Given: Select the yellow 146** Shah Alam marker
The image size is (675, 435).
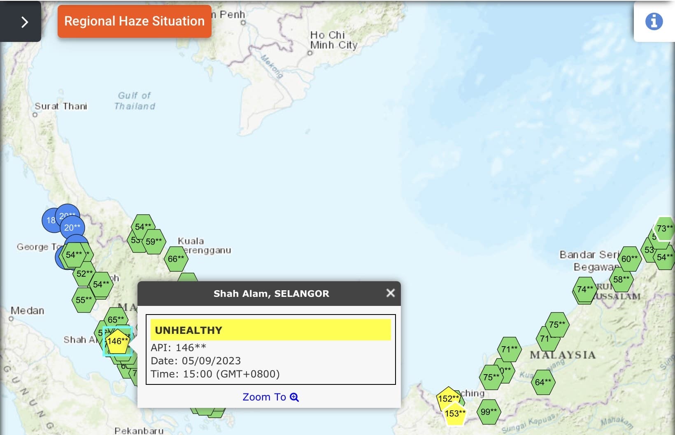Looking at the screenshot, I should (x=118, y=341).
